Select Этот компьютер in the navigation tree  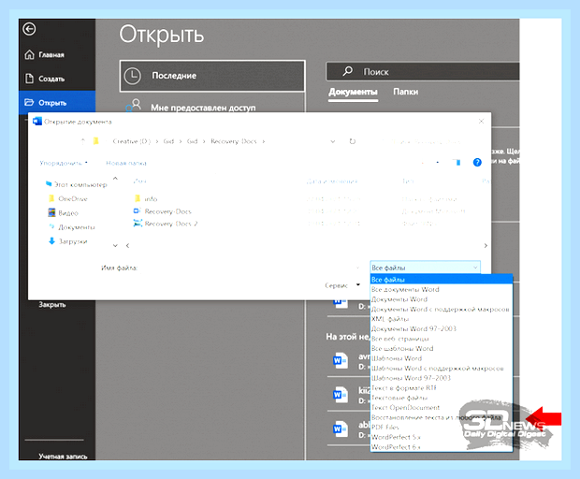point(76,184)
